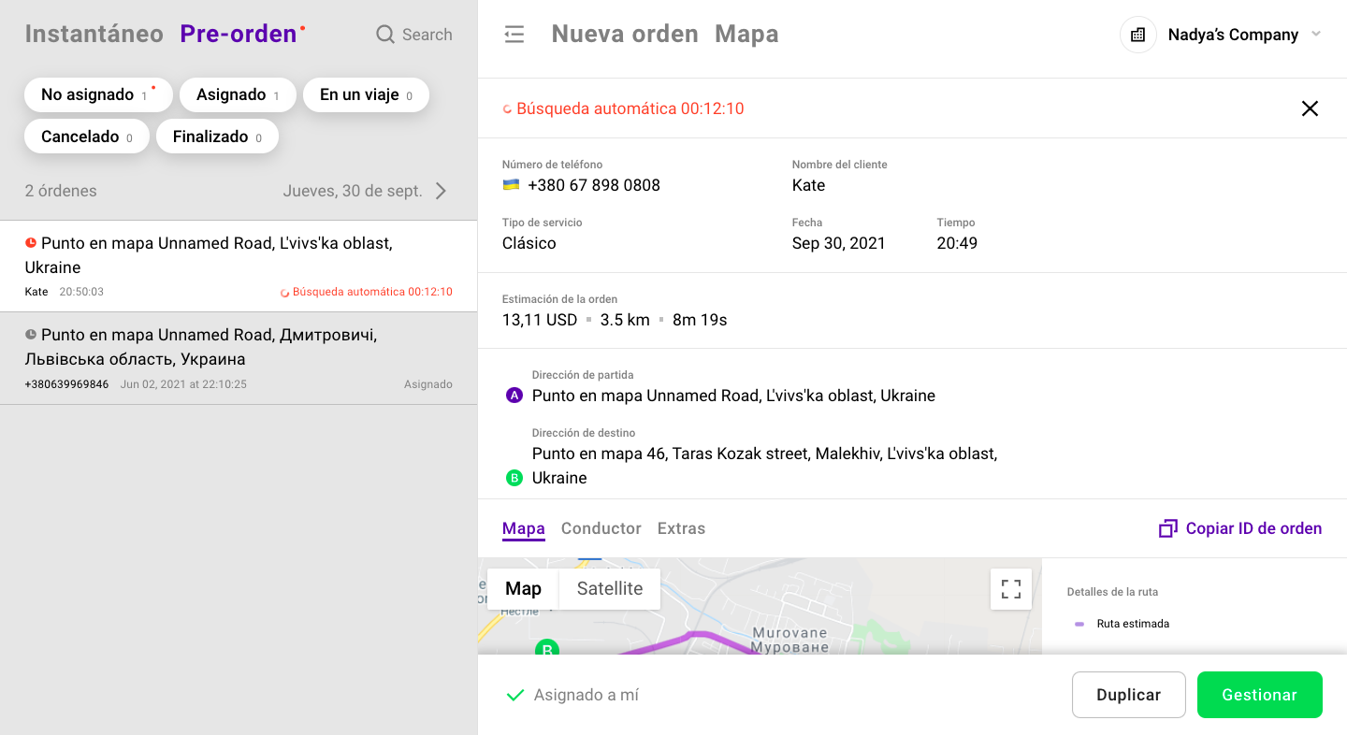
Task: Switch map to Satellite view
Action: pyautogui.click(x=610, y=589)
